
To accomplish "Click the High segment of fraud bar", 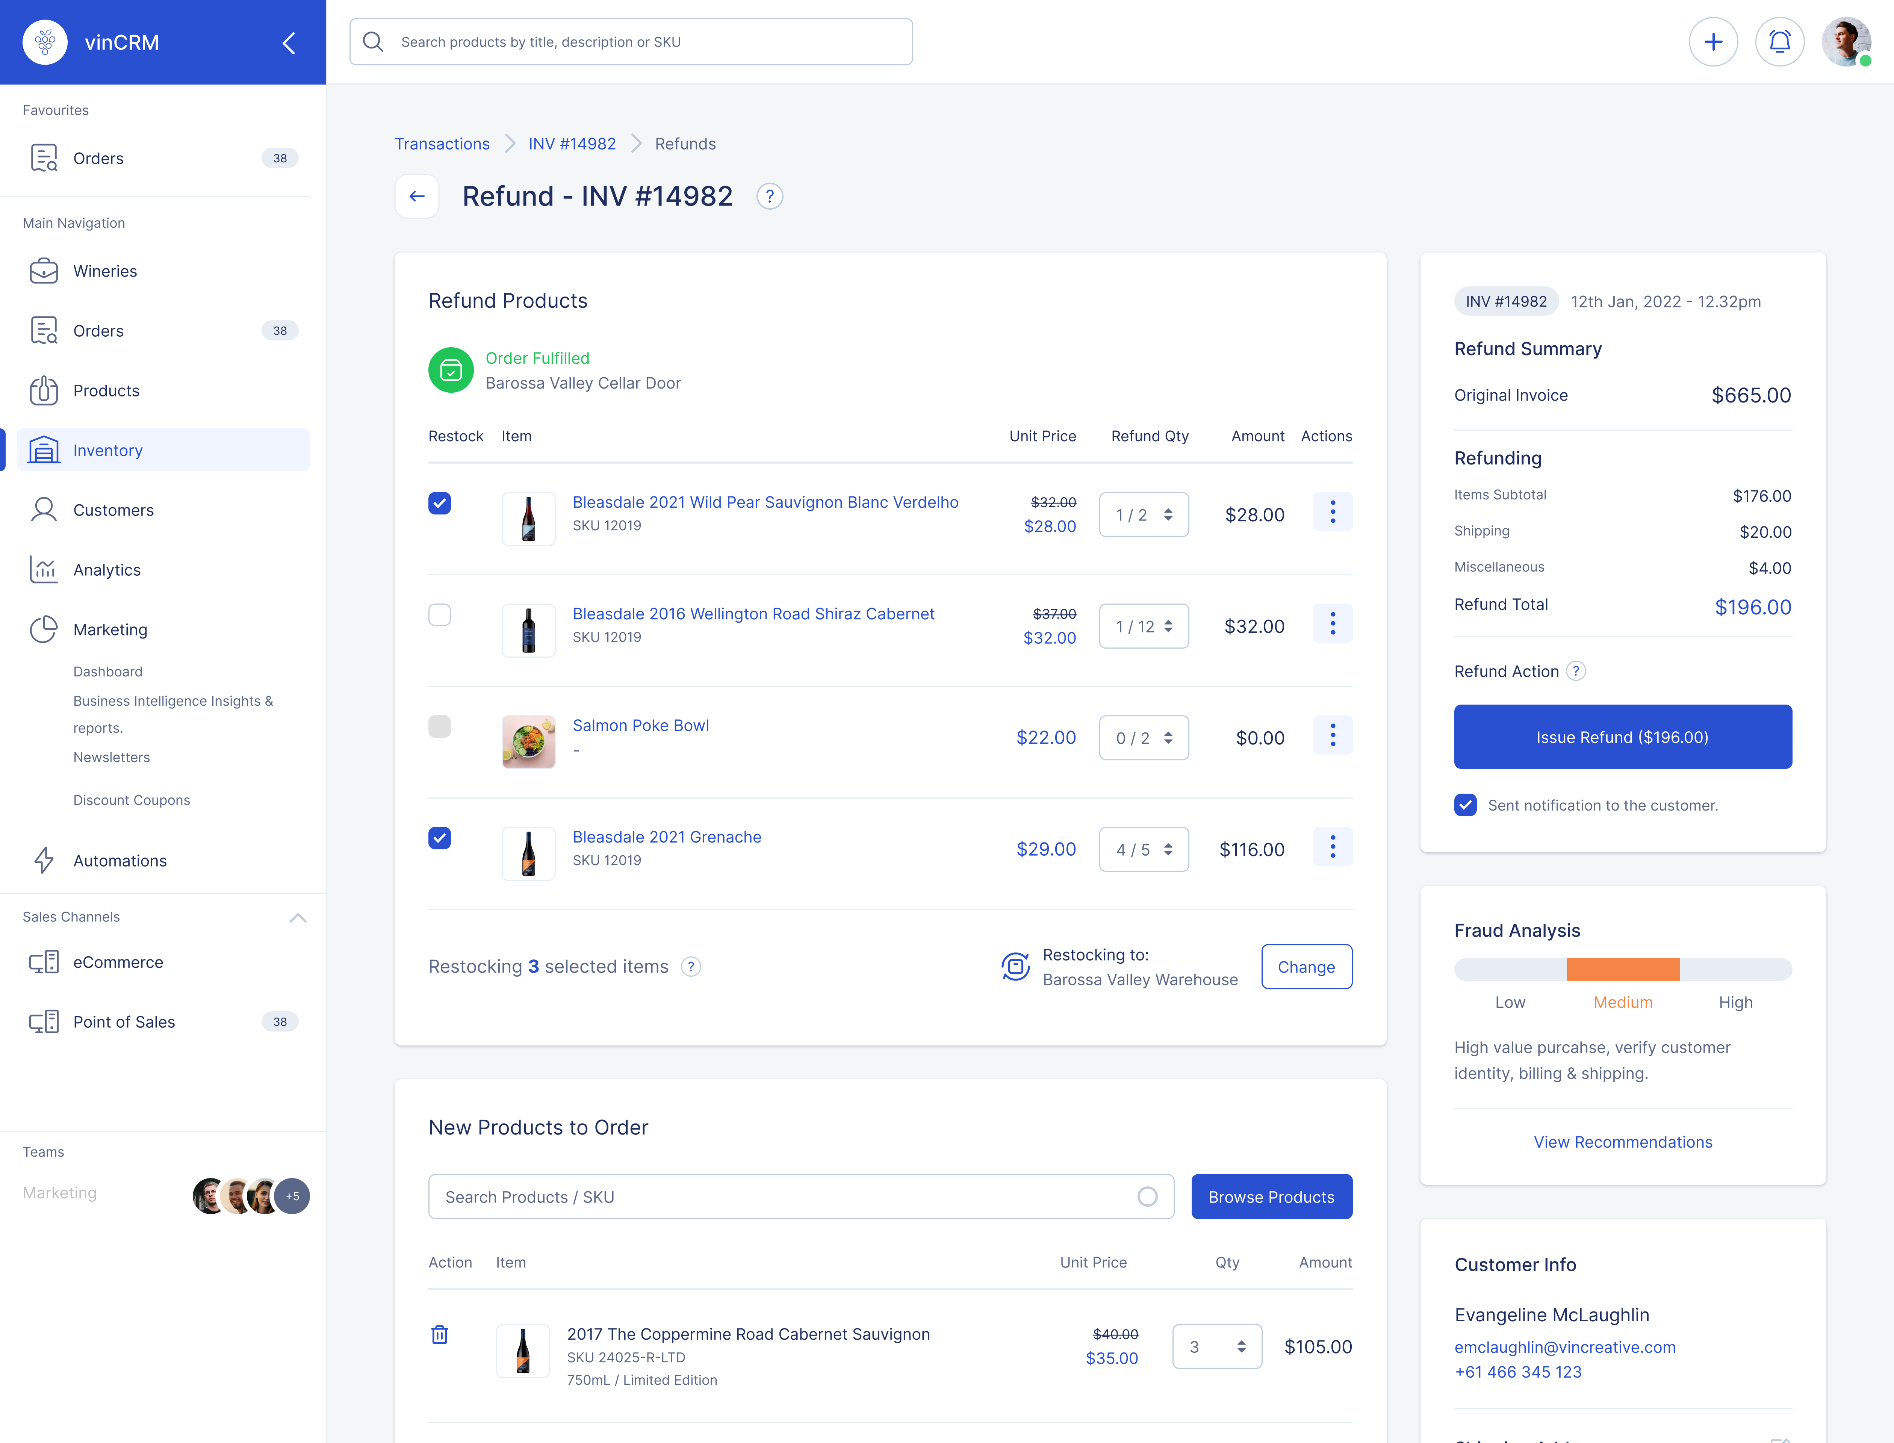I will [x=1735, y=970].
